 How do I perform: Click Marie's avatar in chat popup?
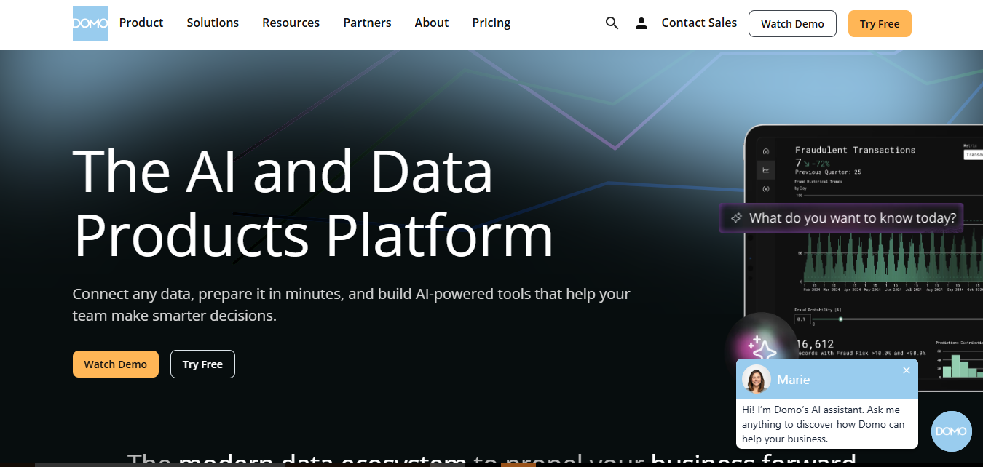(x=756, y=379)
